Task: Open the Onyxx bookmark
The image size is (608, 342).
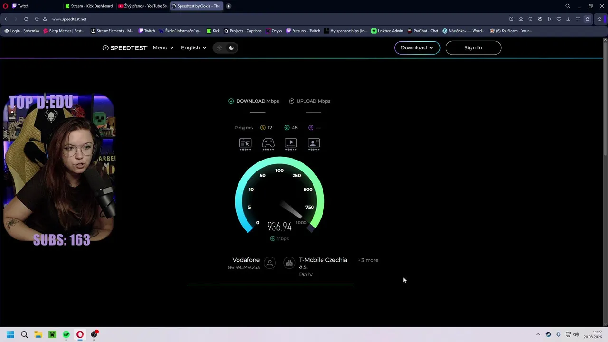Action: [x=274, y=31]
